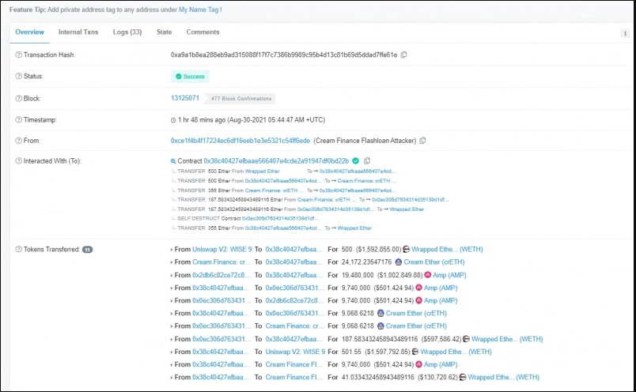Click the transaction hash value text
The image size is (636, 392).
(284, 55)
